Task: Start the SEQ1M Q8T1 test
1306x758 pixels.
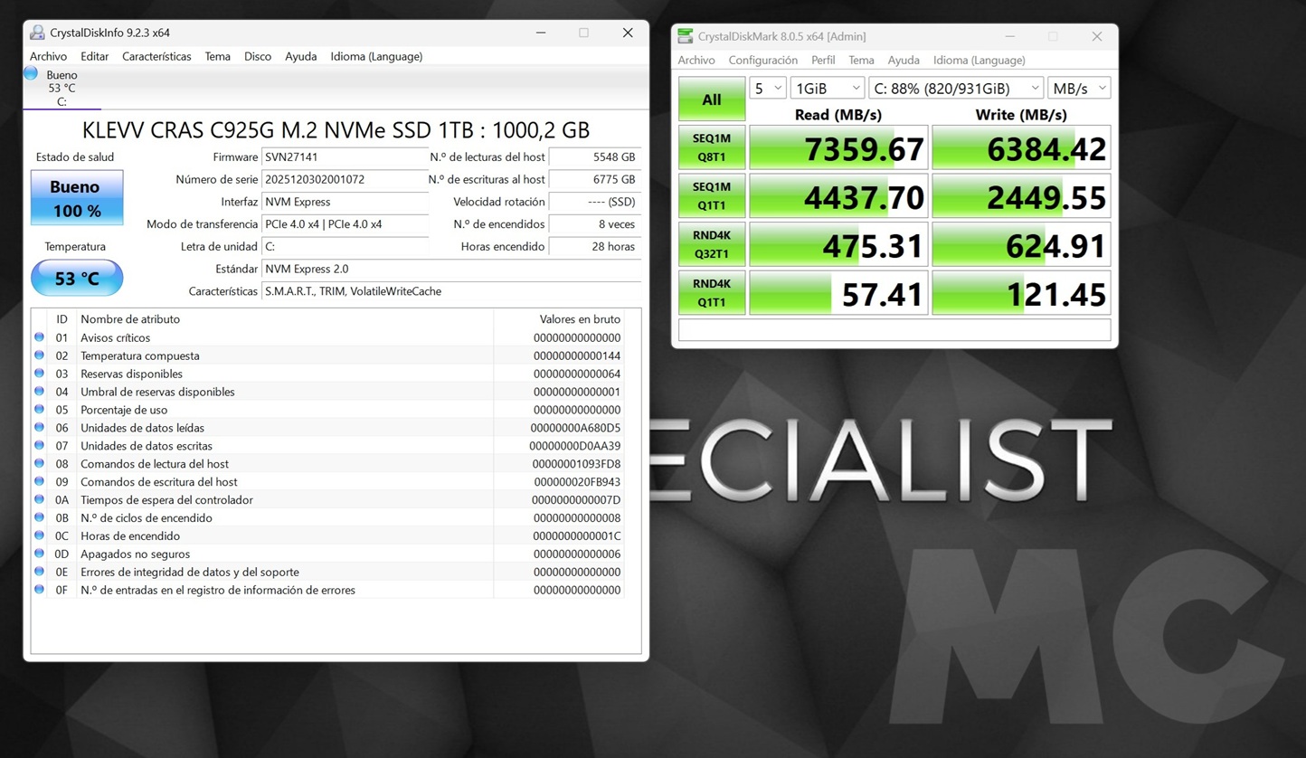Action: coord(712,147)
